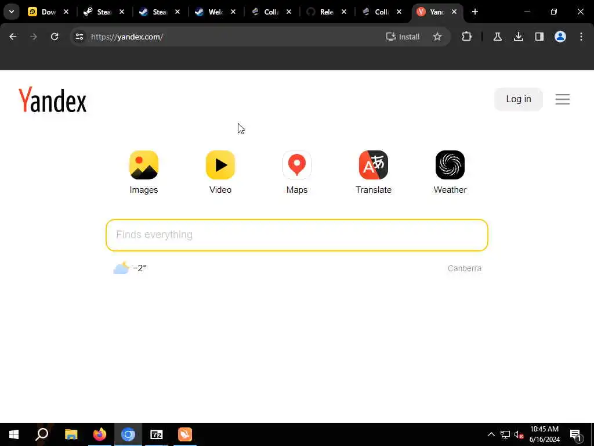Image resolution: width=594 pixels, height=446 pixels.
Task: Switch to the second Steam tab
Action: [x=154, y=12]
